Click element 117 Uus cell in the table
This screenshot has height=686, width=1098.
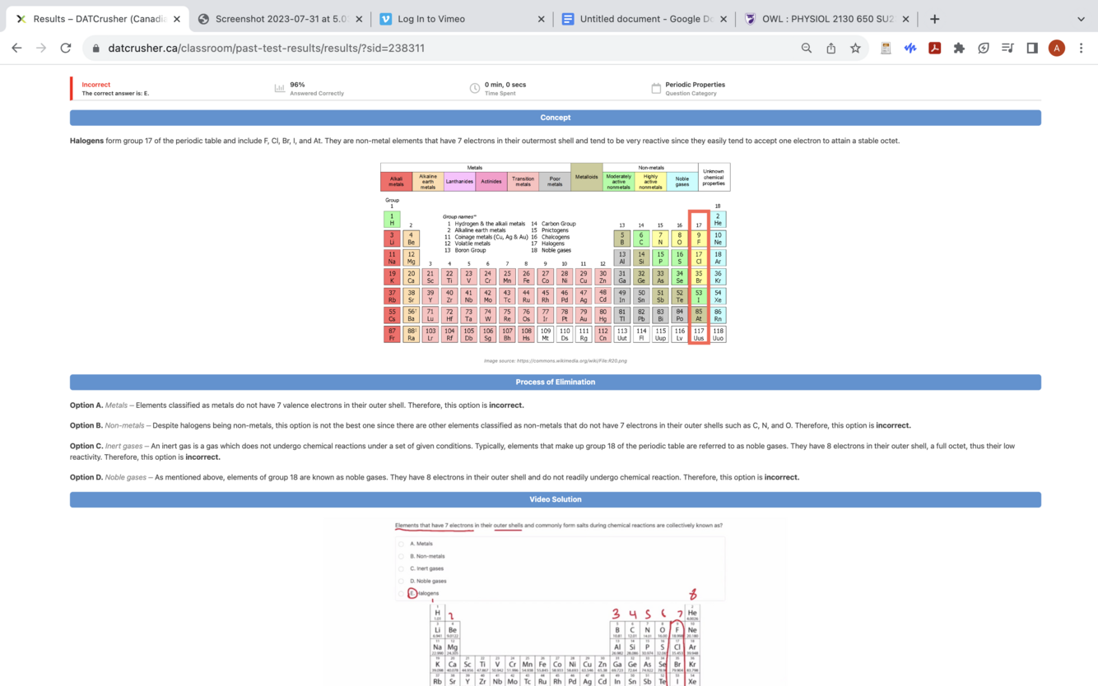[699, 334]
